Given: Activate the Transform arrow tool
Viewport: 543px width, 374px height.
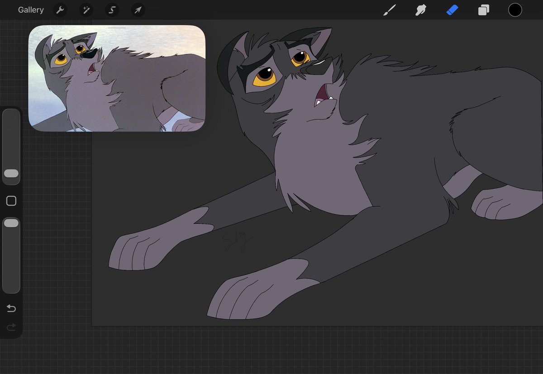Looking at the screenshot, I should point(138,10).
